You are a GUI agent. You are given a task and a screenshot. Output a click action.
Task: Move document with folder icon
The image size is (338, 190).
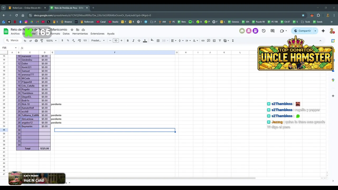point(78,30)
